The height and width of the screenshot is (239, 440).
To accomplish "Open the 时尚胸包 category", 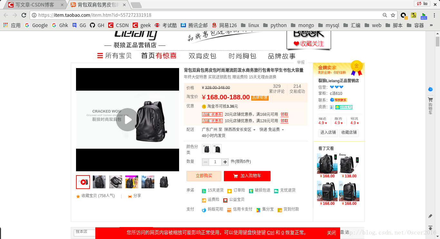I will pyautogui.click(x=242, y=56).
